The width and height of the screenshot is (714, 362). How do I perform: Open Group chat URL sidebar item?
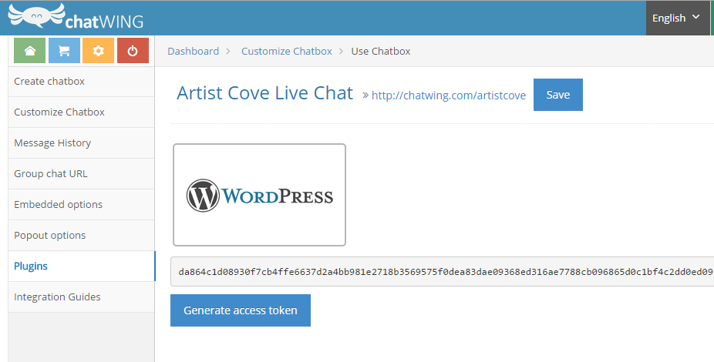tap(82, 174)
